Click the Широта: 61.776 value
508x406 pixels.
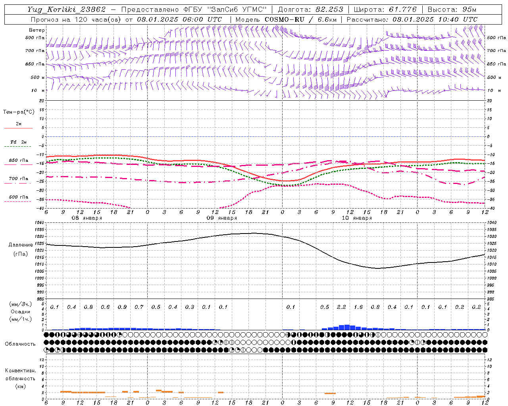pyautogui.click(x=385, y=10)
